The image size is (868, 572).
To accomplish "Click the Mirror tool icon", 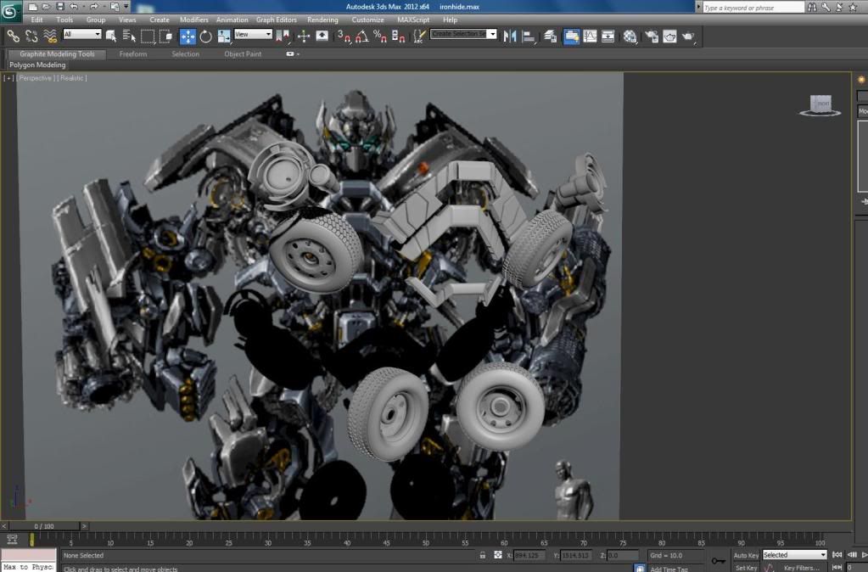I will pyautogui.click(x=510, y=36).
